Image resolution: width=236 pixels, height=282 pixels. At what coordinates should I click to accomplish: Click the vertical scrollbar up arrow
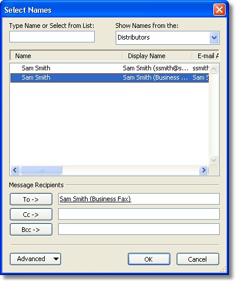tap(214, 69)
